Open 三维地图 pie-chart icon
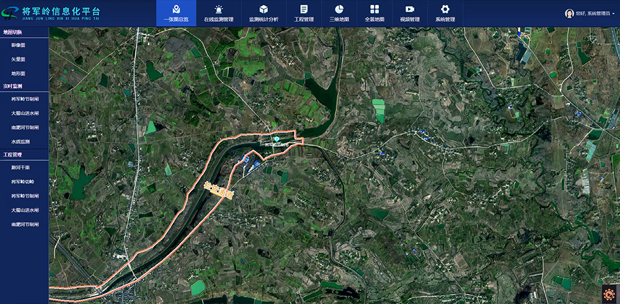 click(339, 9)
